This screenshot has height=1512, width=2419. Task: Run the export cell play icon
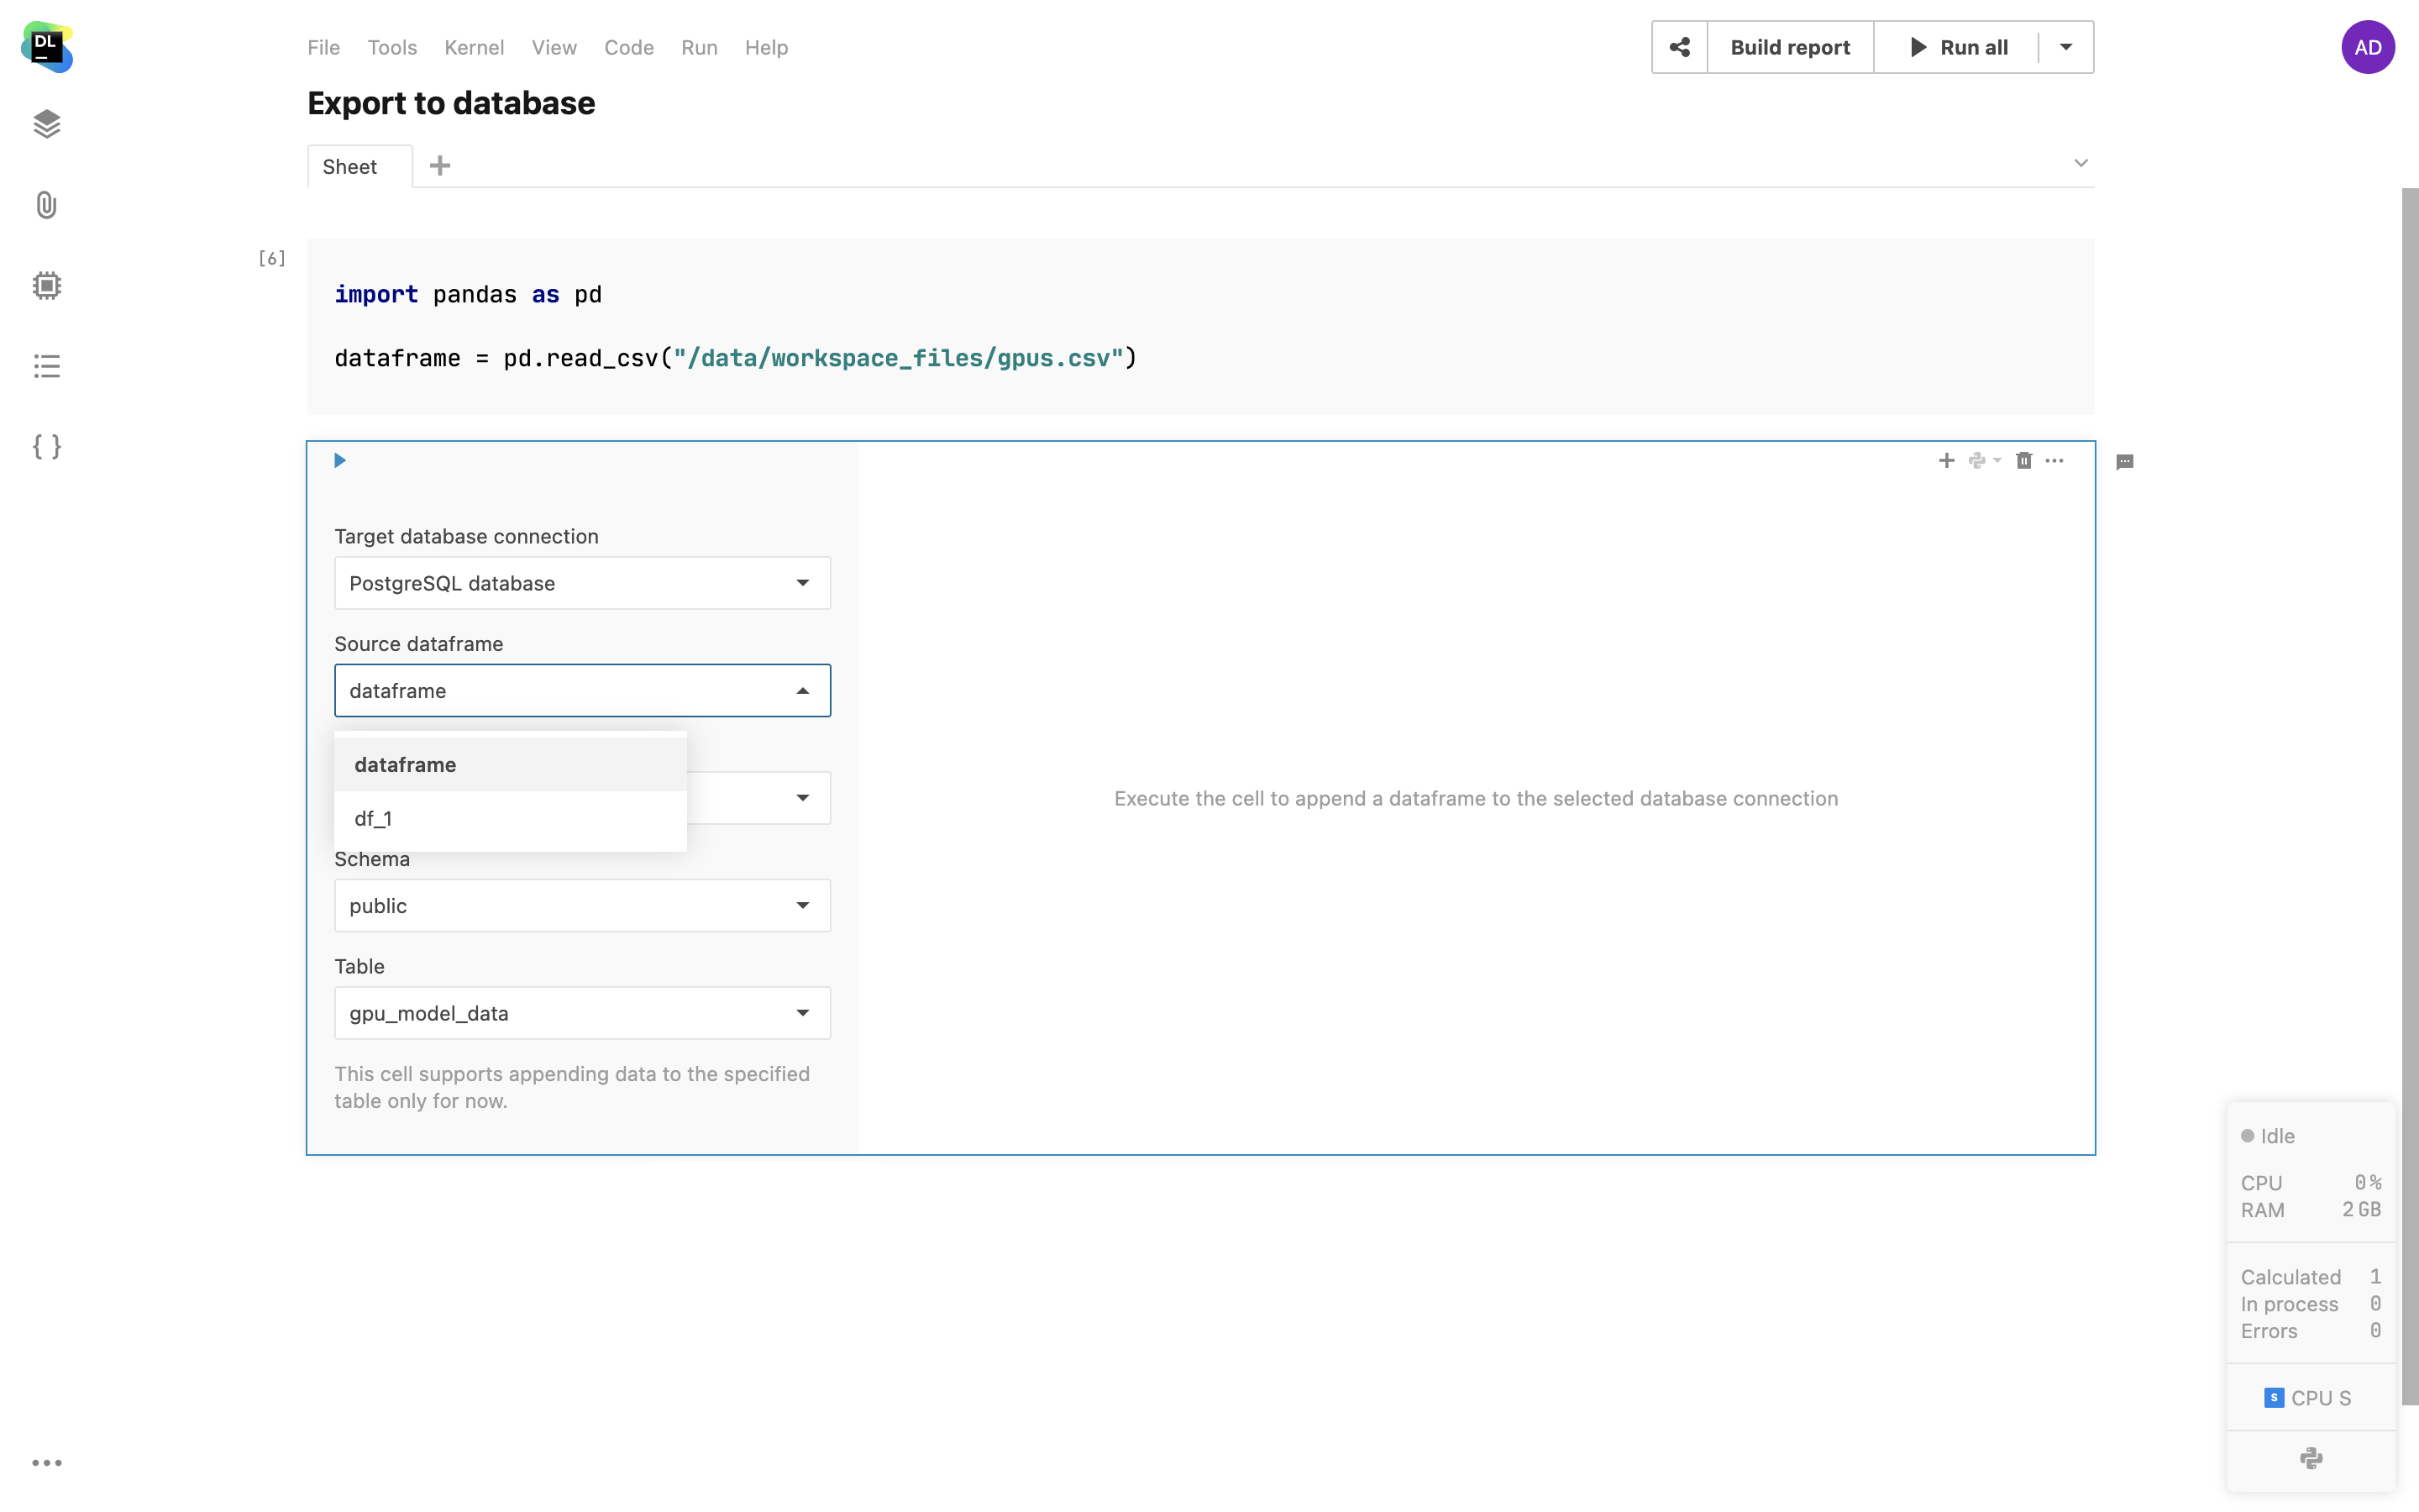pos(340,461)
